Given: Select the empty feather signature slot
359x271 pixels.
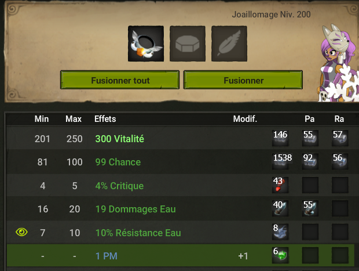Looking at the screenshot, I should coord(229,44).
